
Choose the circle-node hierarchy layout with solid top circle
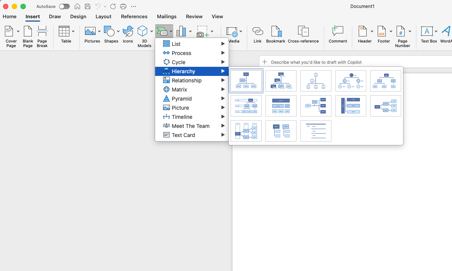[x=351, y=81]
